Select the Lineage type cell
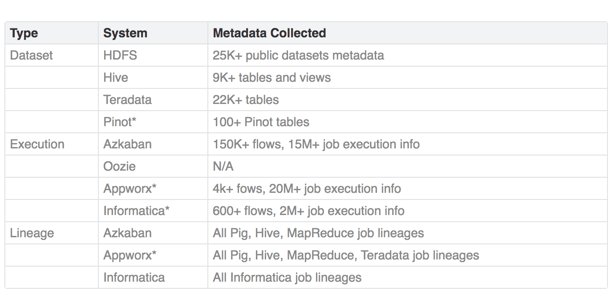This screenshot has width=616, height=303. click(x=32, y=233)
